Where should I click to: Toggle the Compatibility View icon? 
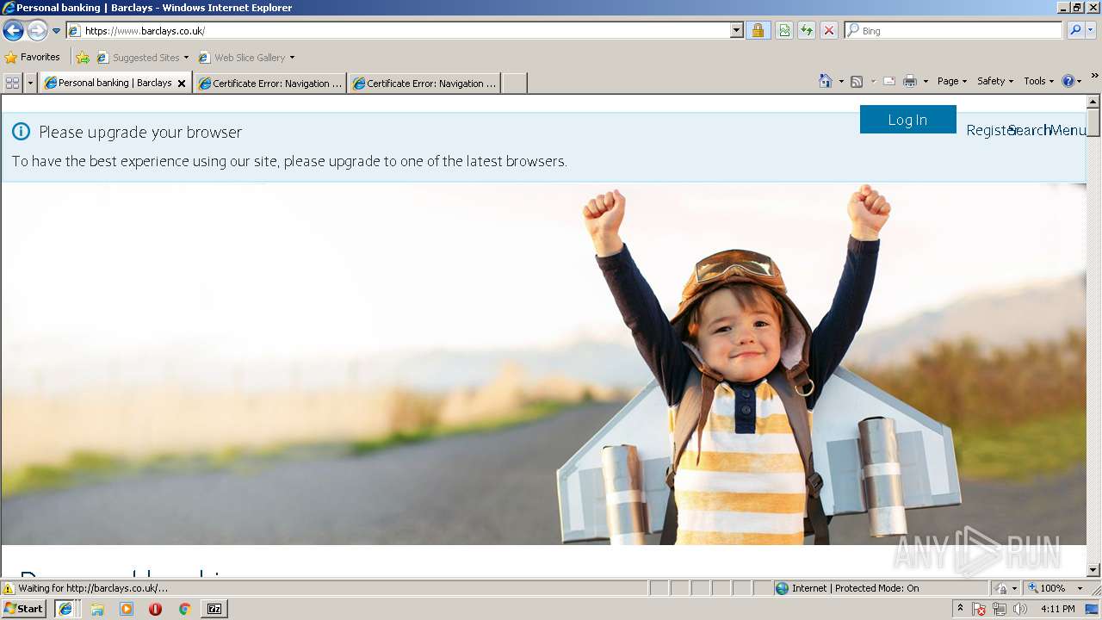[x=784, y=30]
